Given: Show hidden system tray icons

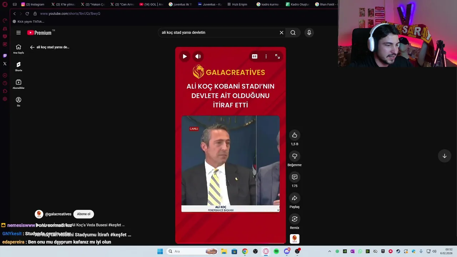Looking at the screenshot, I should click(330, 251).
